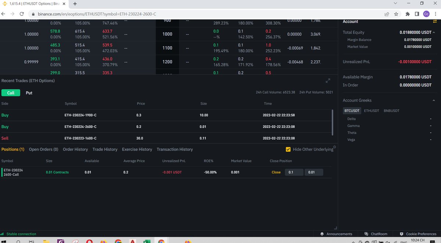
Task: Click the ETH-230224-1900-C trade symbol
Action: pos(80,115)
